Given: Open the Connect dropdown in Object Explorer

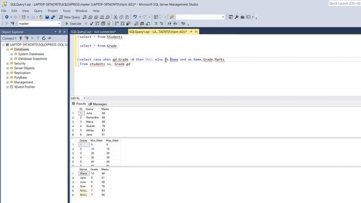Looking at the screenshot, I should (9, 38).
